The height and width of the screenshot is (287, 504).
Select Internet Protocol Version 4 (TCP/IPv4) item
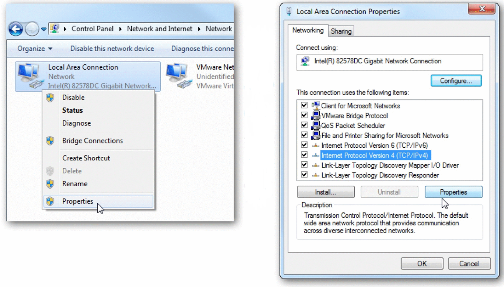pyautogui.click(x=375, y=155)
